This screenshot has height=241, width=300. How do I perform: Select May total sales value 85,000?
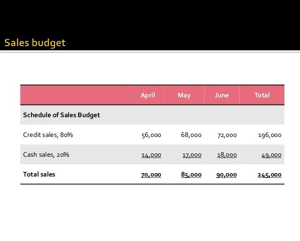[191, 175]
